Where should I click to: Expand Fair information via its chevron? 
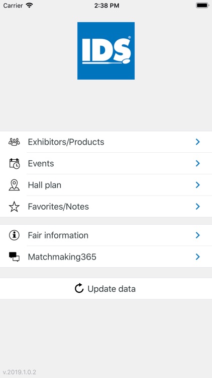click(x=198, y=235)
